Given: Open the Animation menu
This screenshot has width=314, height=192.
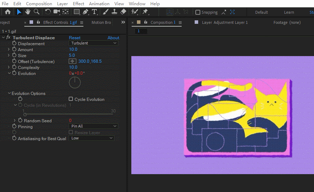Looking at the screenshot, I should click(99, 4).
